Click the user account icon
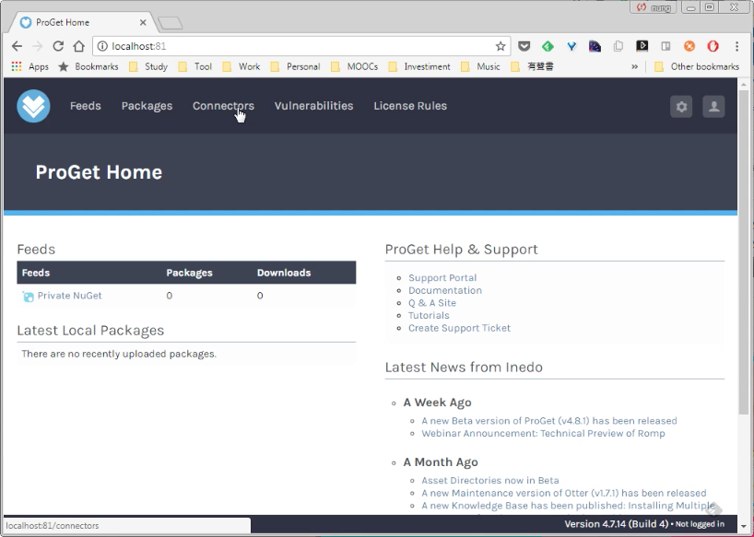754x537 pixels. pyautogui.click(x=713, y=107)
